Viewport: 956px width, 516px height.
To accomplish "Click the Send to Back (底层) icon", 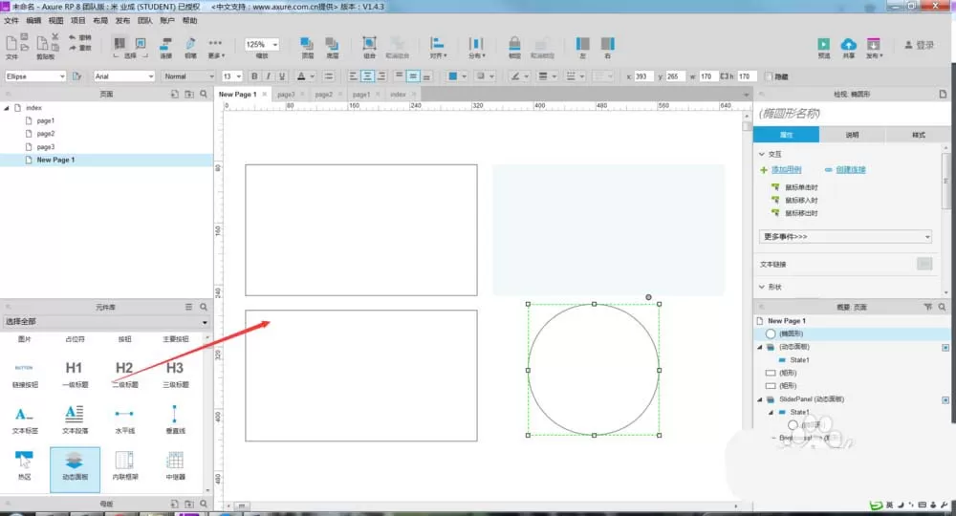I will coord(332,43).
